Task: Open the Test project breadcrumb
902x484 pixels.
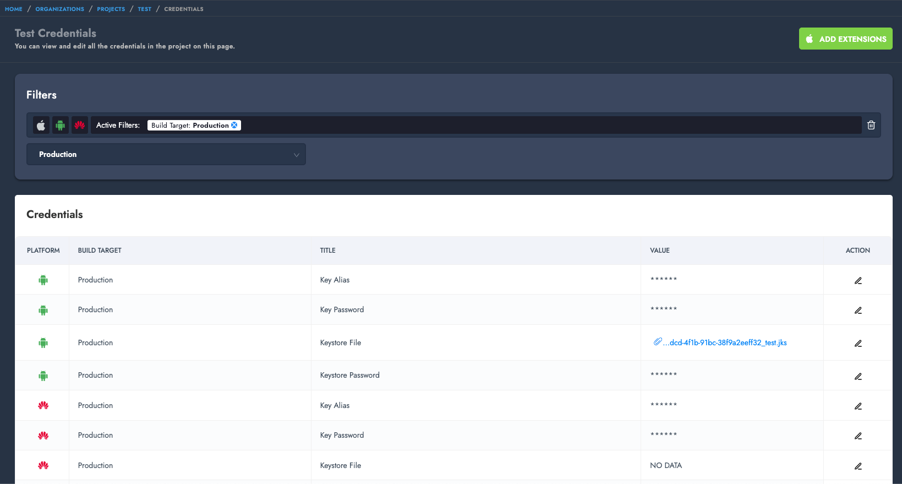Action: [x=145, y=9]
